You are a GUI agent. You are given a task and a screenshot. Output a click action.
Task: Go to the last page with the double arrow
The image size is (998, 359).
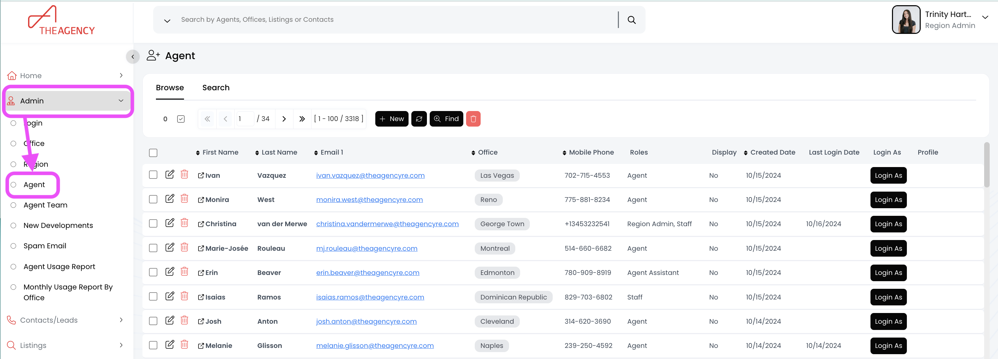pyautogui.click(x=302, y=119)
